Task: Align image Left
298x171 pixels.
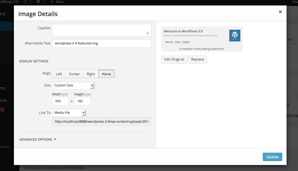Action: point(59,74)
